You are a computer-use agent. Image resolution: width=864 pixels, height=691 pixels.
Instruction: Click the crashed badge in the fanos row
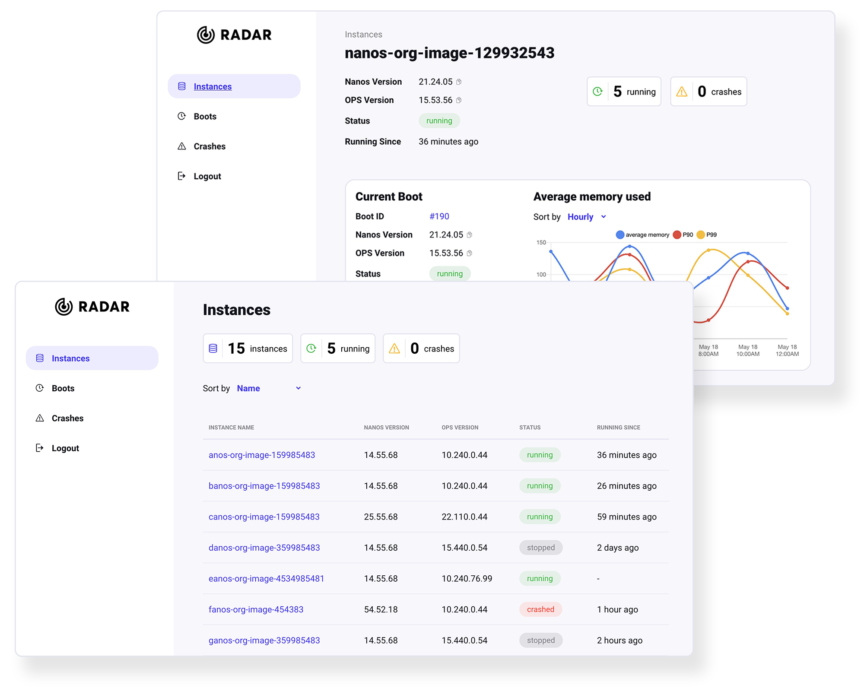pyautogui.click(x=540, y=609)
